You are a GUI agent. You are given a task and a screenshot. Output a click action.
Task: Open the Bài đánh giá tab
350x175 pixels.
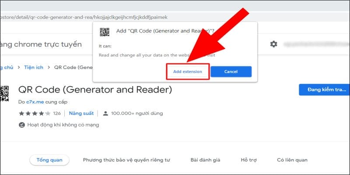[x=205, y=160]
